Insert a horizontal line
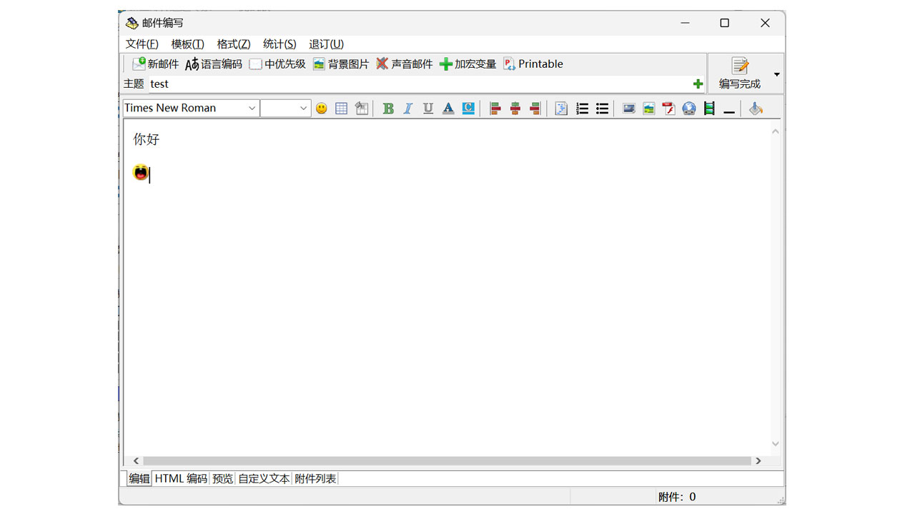 point(728,109)
